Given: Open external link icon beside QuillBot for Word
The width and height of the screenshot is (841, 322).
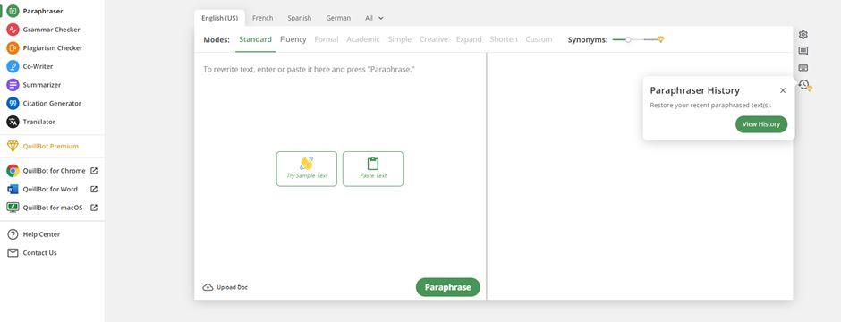Looking at the screenshot, I should coord(94,189).
